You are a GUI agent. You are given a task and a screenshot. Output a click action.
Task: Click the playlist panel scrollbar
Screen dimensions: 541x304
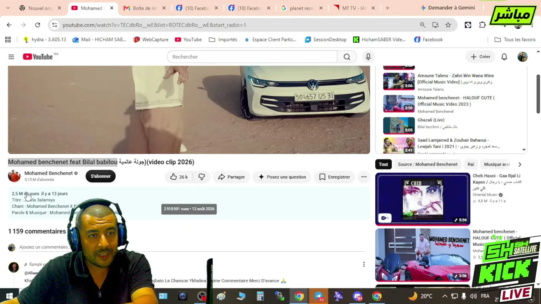538,93
